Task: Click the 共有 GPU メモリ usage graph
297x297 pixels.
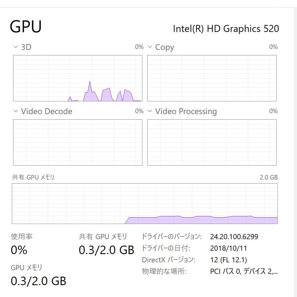Action: pos(145,203)
